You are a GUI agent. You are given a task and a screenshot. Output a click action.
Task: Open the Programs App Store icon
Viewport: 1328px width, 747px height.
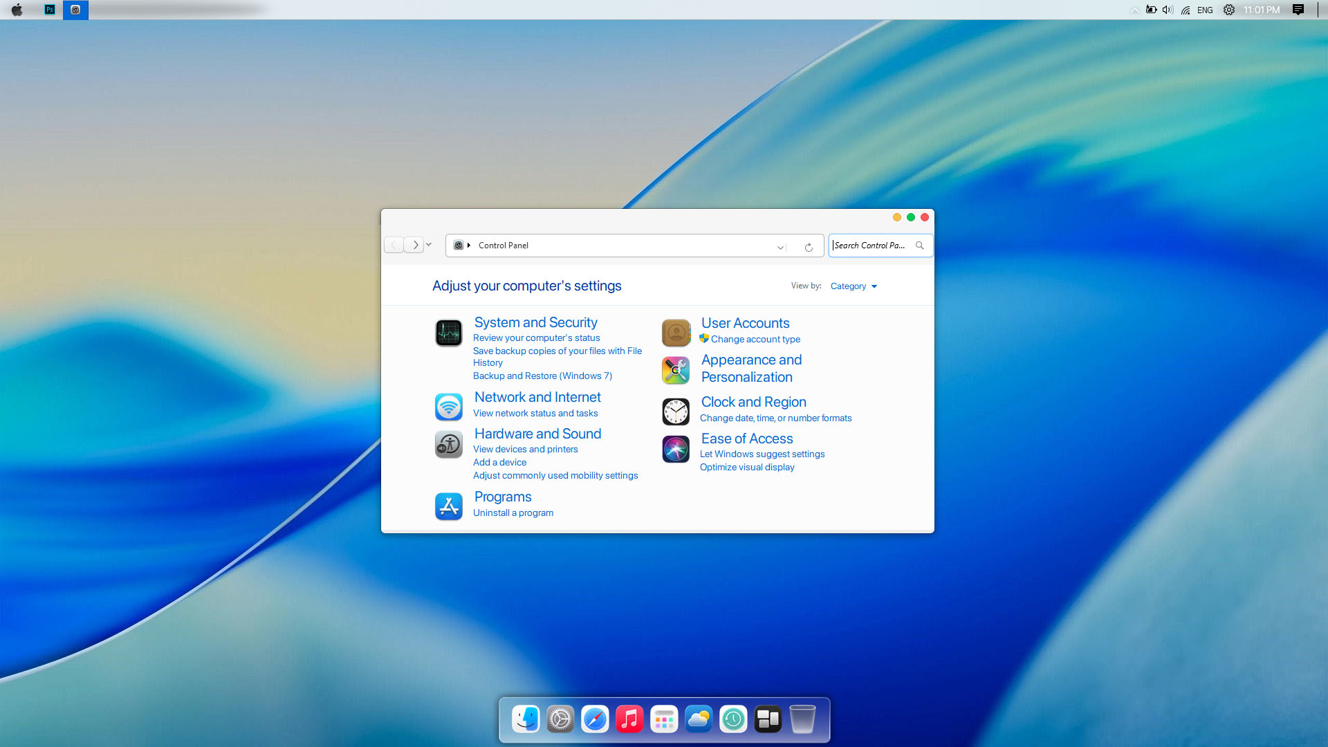448,506
